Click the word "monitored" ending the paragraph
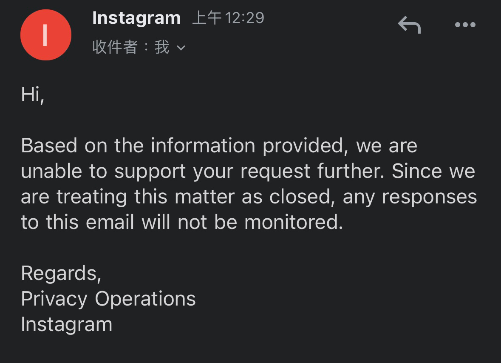This screenshot has height=363, width=501. pos(294,222)
